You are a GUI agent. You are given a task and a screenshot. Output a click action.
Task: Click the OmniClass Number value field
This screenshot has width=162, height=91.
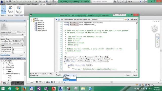point(18,41)
